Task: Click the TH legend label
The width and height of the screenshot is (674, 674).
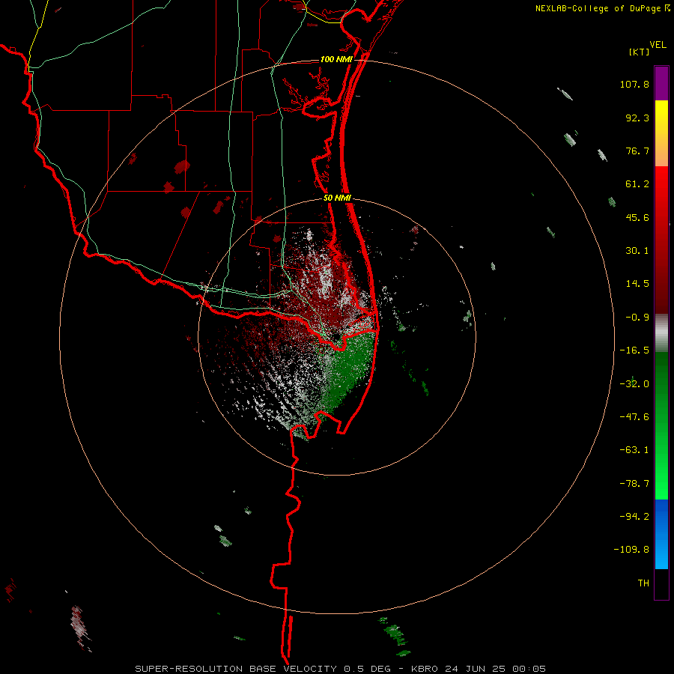Action: click(643, 583)
